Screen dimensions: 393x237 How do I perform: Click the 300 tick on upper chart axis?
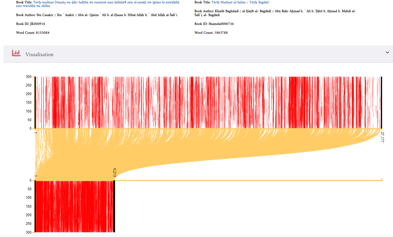coord(29,77)
